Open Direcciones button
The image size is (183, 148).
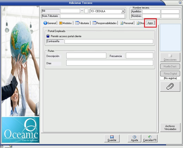170,57
